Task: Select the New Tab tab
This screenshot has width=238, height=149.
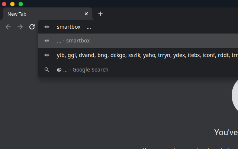Action: (x=48, y=14)
